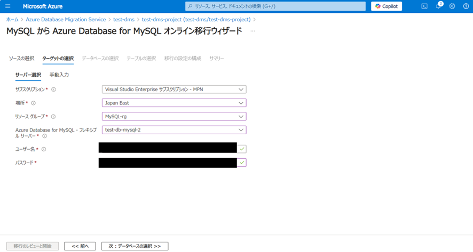Click the 次：データベースの選択 button
473x252 pixels.
coord(135,246)
